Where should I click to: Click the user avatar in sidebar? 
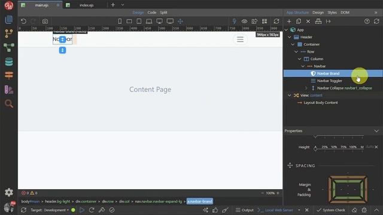pos(9,207)
